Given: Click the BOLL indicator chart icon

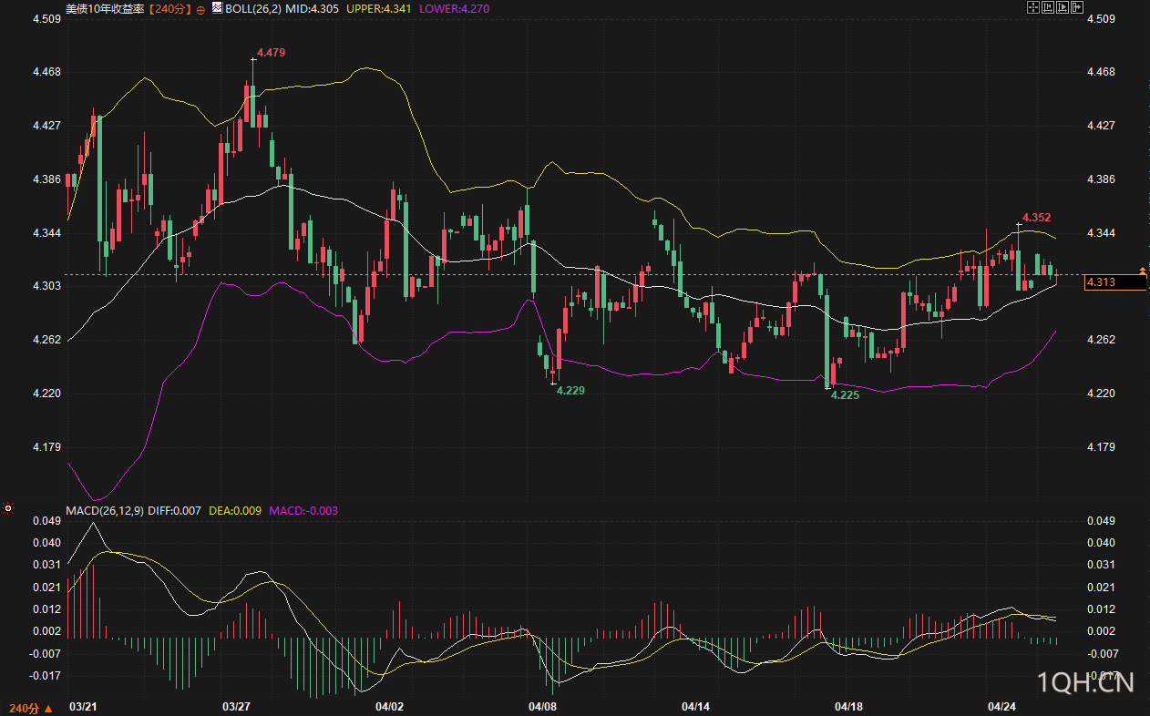Looking at the screenshot, I should click(217, 7).
